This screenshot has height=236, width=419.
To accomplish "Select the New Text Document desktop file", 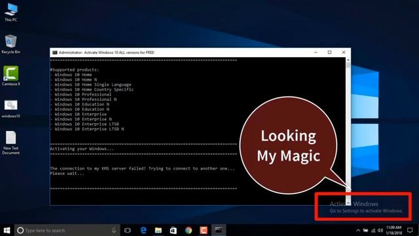I will 10,143.
